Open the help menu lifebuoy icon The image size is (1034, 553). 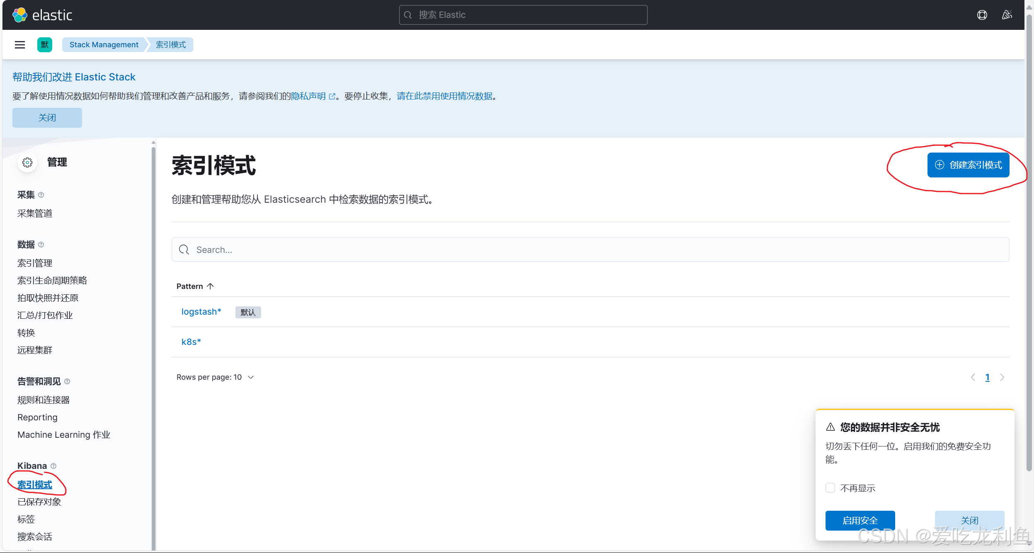point(982,15)
